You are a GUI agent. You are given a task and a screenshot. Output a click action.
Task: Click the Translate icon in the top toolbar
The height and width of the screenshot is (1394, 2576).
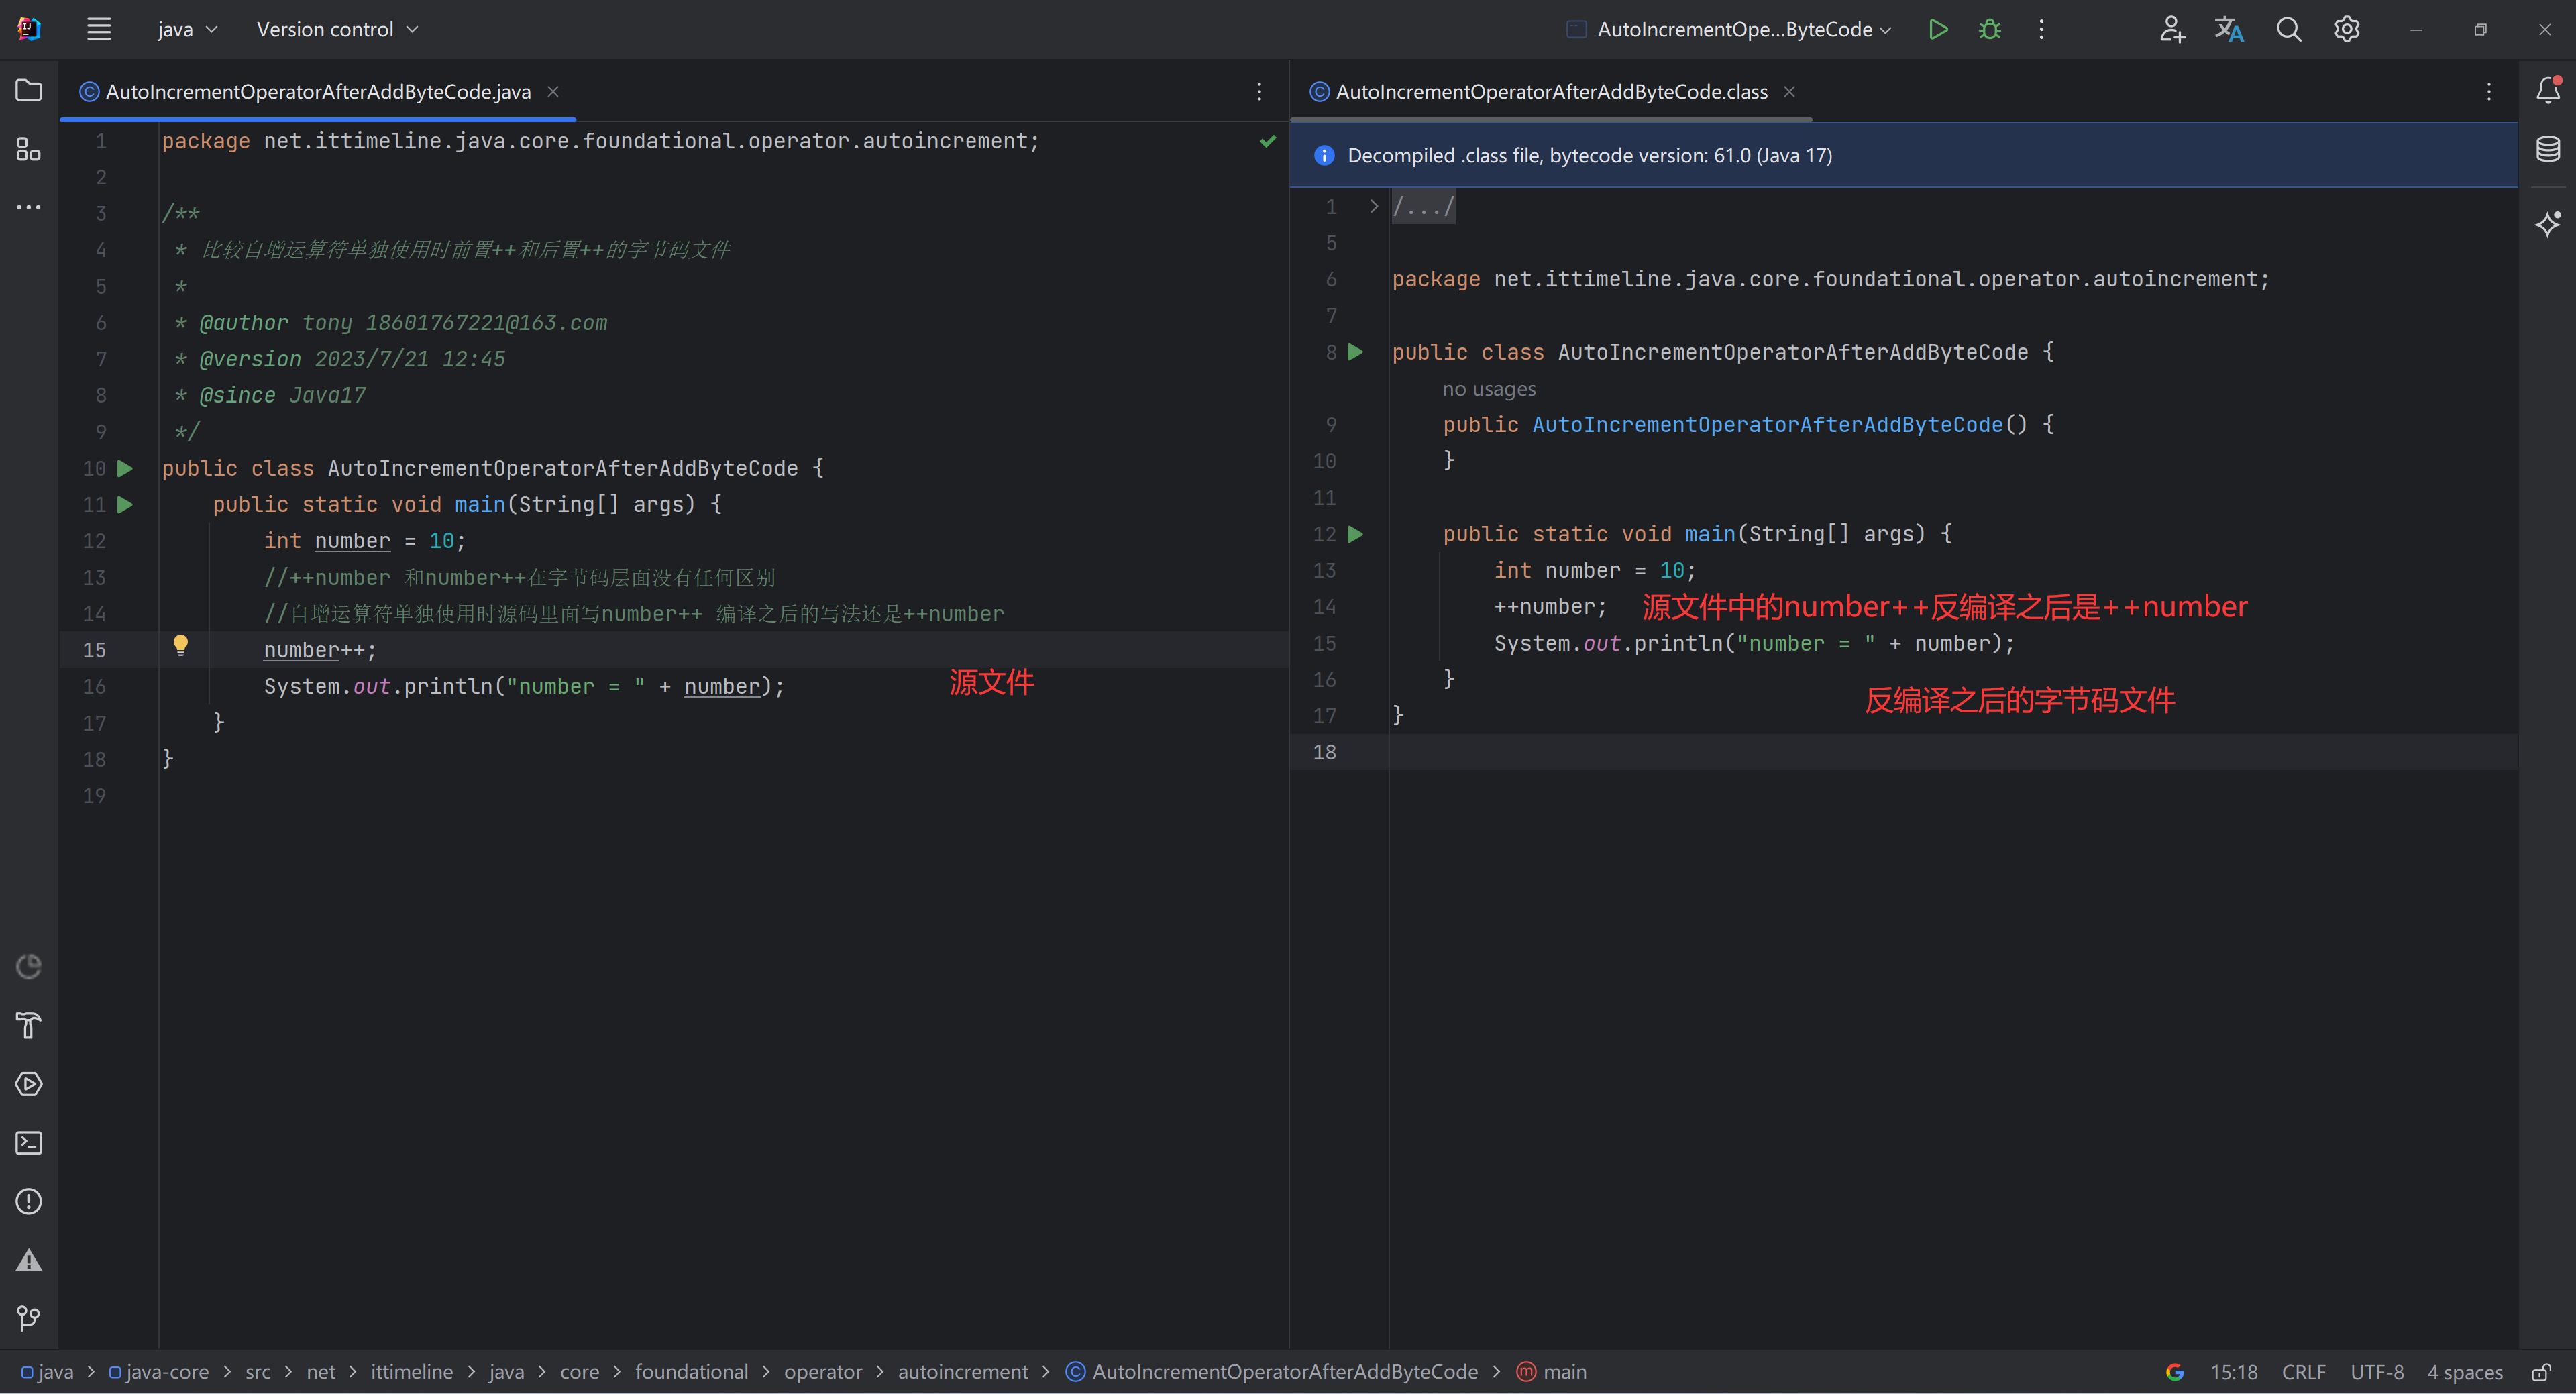pos(2229,29)
